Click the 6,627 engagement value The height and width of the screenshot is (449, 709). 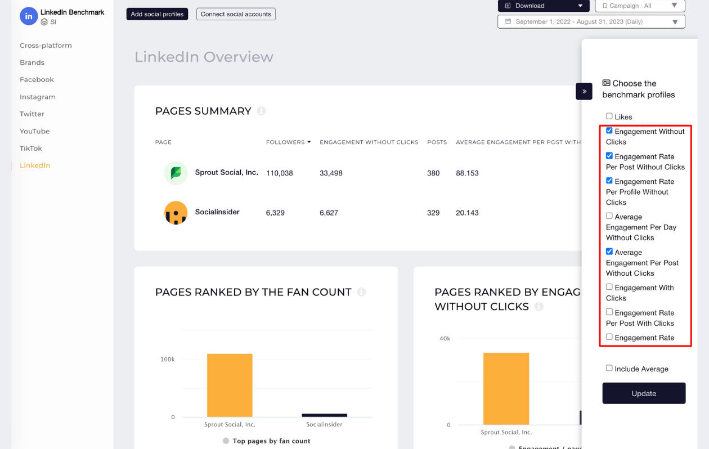click(329, 213)
